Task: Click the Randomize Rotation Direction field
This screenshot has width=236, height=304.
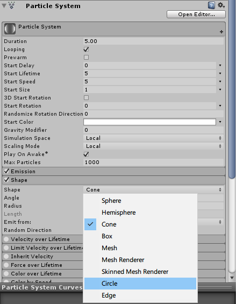Action: click(x=153, y=114)
